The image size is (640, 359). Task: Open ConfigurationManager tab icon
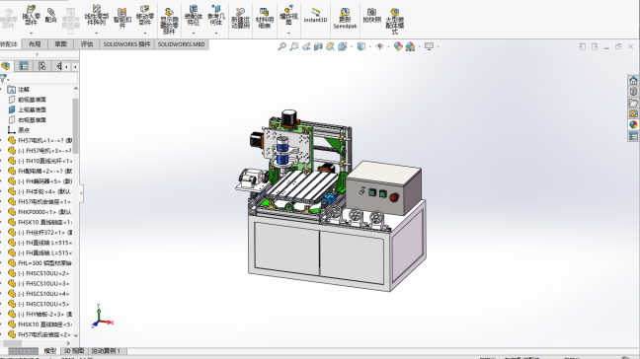pyautogui.click(x=41, y=66)
